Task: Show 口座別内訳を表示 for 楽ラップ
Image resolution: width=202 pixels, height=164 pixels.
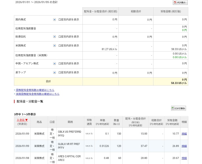Action: (68, 72)
